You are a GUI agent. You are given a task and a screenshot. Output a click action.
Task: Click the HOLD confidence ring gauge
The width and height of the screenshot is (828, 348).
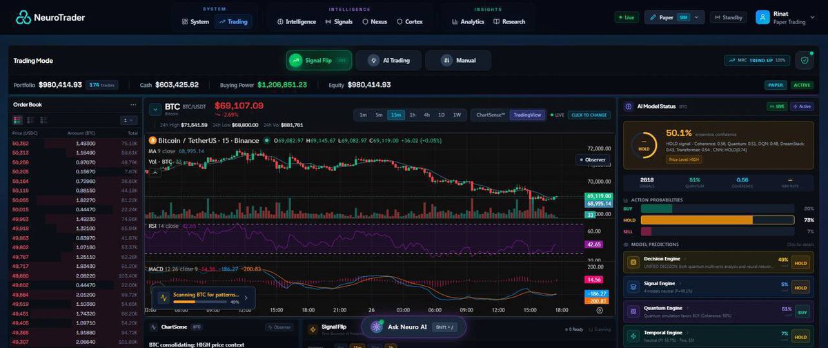tap(643, 146)
